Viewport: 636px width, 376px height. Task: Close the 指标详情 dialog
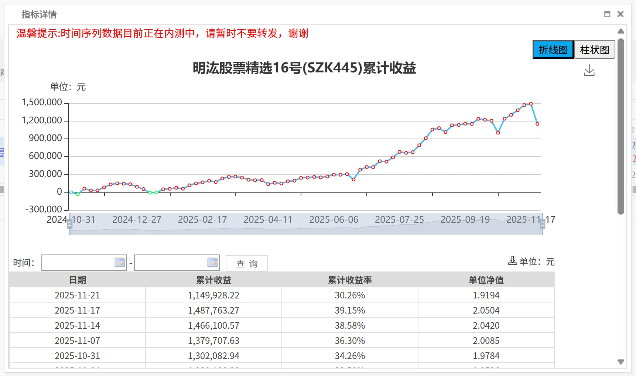pos(620,14)
